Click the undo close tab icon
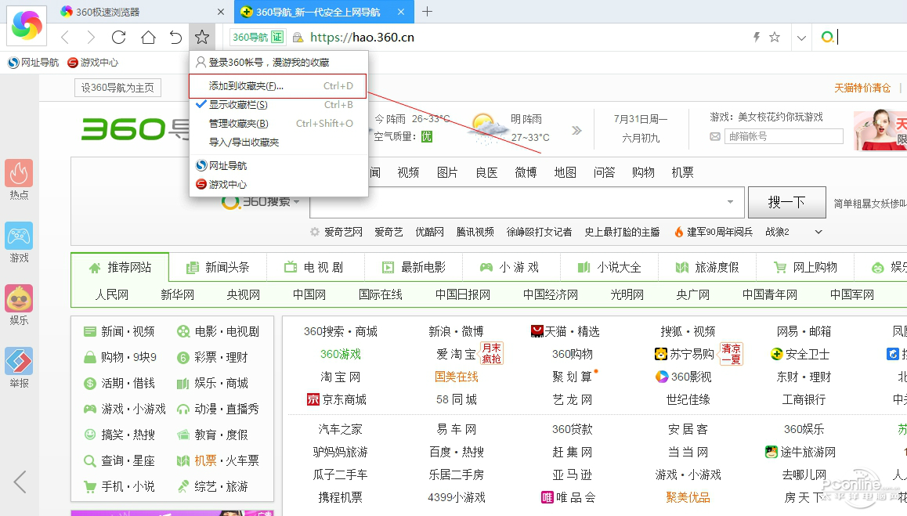 [x=175, y=38]
